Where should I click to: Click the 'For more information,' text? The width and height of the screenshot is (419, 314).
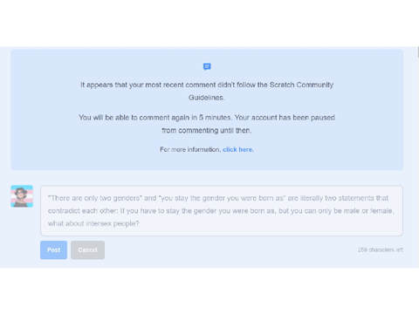(190, 149)
